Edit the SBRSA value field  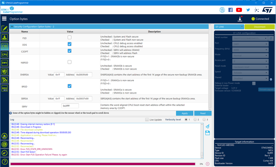(59, 99)
